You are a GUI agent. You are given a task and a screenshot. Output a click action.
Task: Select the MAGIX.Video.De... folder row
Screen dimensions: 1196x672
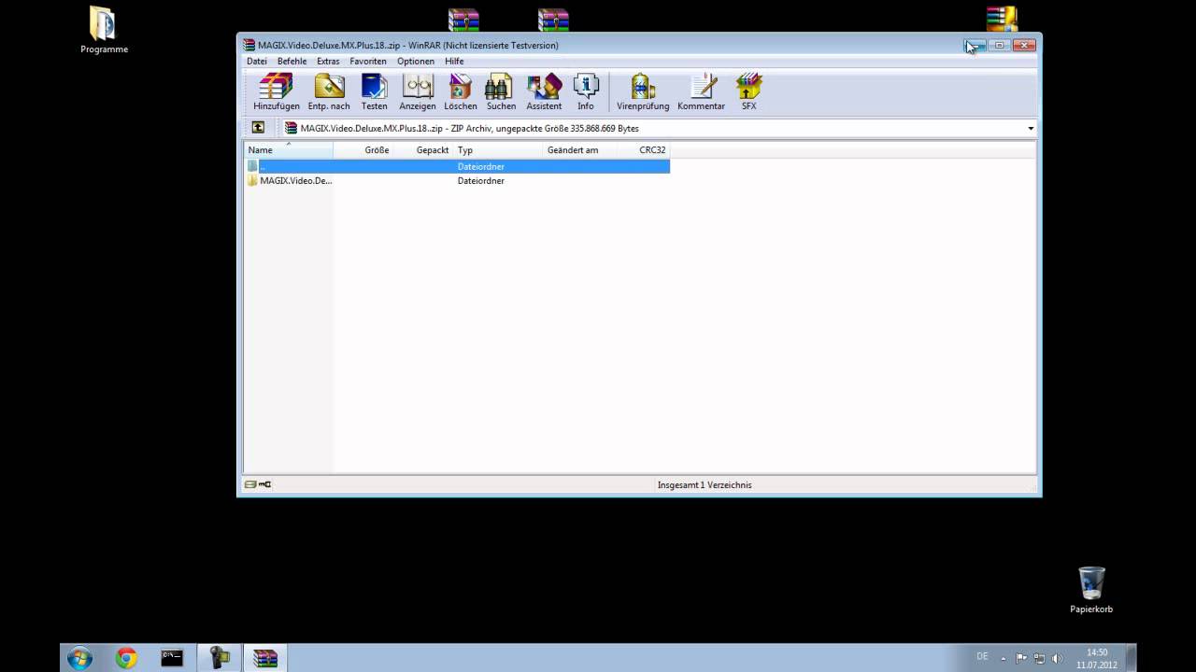[x=457, y=180]
